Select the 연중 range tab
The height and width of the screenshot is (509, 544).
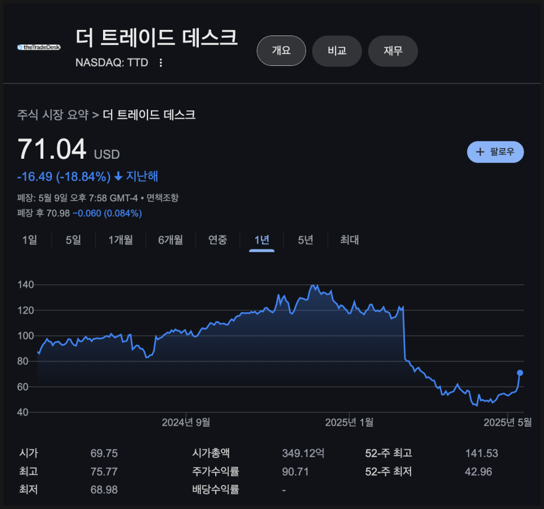pyautogui.click(x=217, y=240)
